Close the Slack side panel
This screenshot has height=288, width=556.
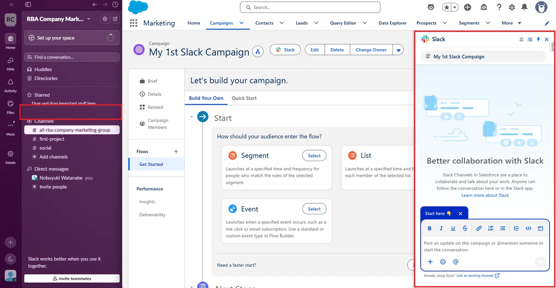click(547, 39)
